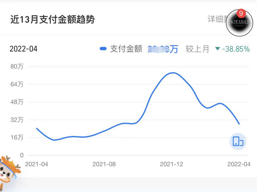
Task: Click the green down-triangle change indicator
Action: coord(218,49)
